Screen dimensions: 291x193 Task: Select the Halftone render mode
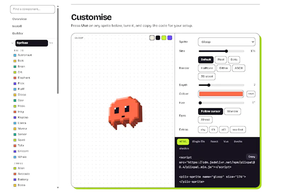[x=207, y=68]
